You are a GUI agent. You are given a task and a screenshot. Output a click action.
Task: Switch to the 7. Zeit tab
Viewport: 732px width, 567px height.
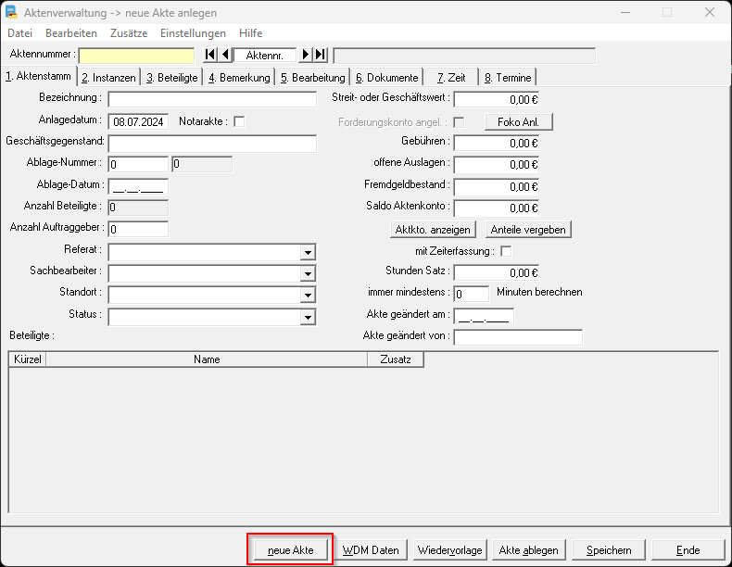451,78
